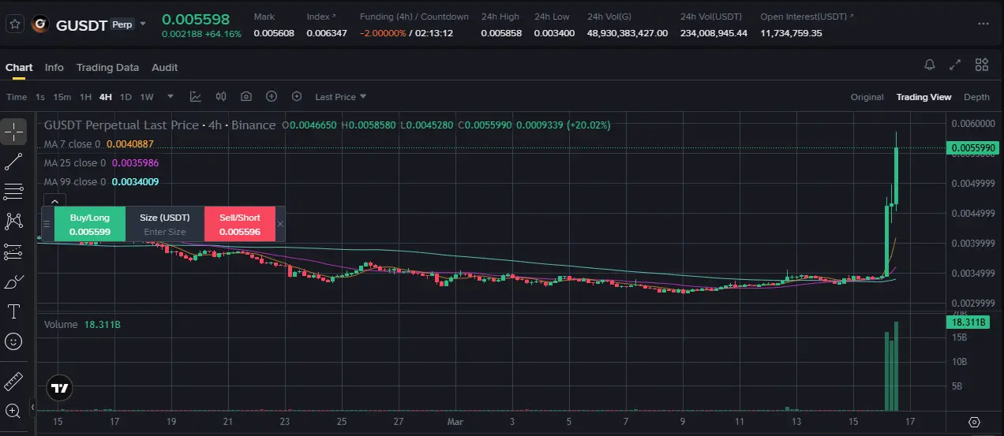Open the candlestick chart style icon
The width and height of the screenshot is (1004, 436).
point(221,96)
